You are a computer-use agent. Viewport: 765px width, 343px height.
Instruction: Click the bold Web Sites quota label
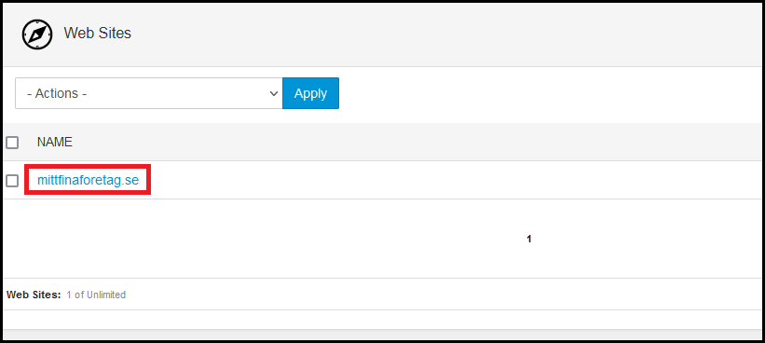click(x=34, y=295)
